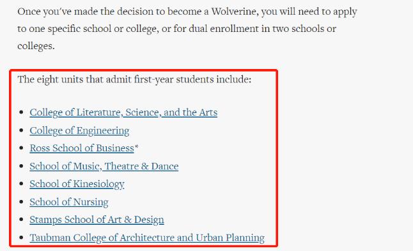Click the bullet before Ross School of Business

coord(21,148)
